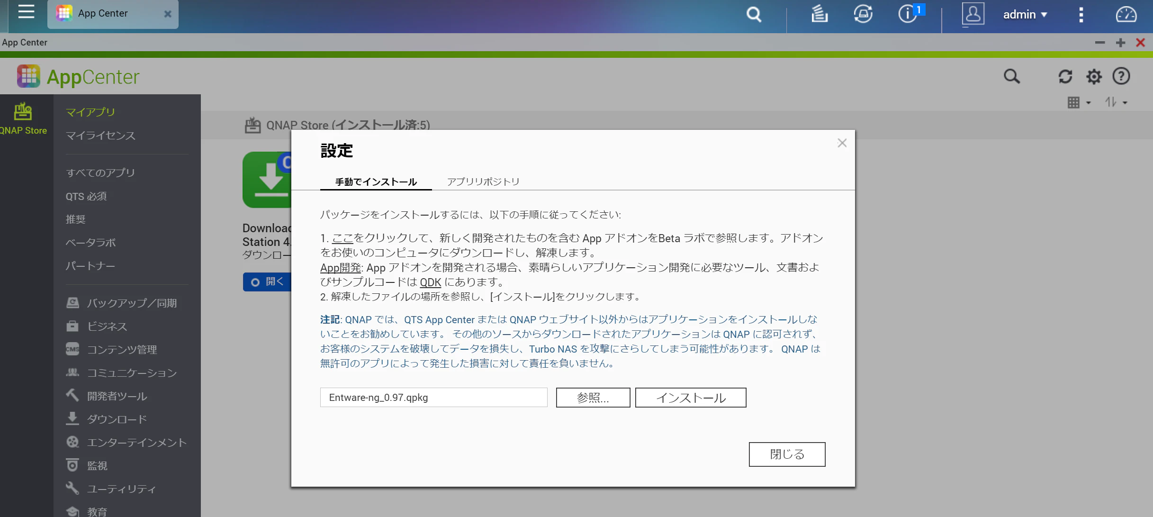Select 推奨 category
The image size is (1153, 517).
(75, 219)
